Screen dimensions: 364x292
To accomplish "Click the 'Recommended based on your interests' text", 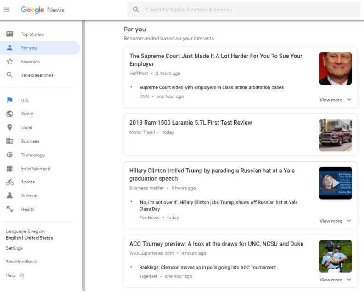I will [x=169, y=38].
